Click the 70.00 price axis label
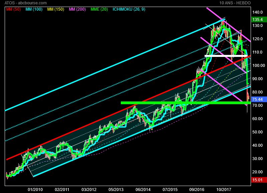The image size is (267, 193). 257,105
